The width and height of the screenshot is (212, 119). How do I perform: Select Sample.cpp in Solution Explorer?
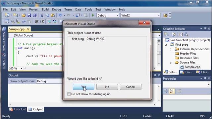(x=192, y=67)
